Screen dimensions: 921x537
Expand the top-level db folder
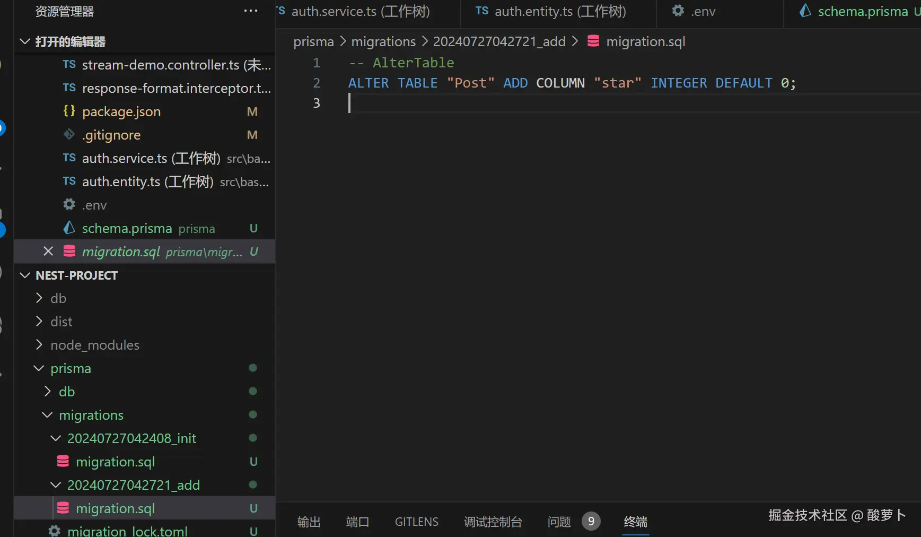(x=39, y=298)
